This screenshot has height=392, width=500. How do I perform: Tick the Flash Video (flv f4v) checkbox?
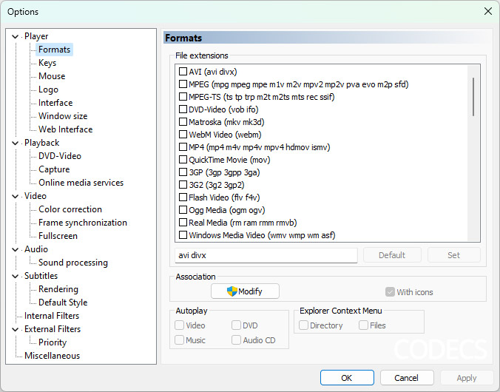click(x=183, y=197)
